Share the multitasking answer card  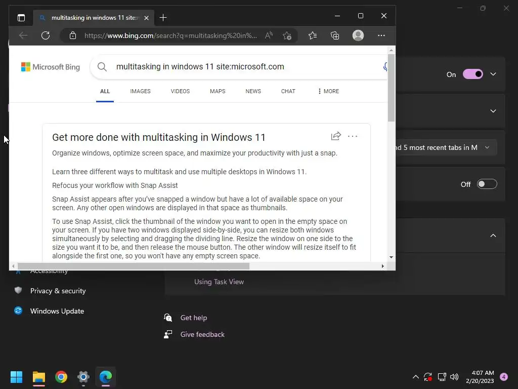336,136
